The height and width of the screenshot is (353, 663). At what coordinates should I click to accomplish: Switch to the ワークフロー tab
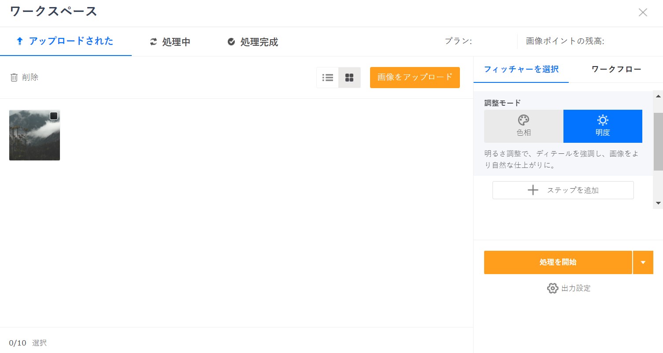pyautogui.click(x=616, y=69)
